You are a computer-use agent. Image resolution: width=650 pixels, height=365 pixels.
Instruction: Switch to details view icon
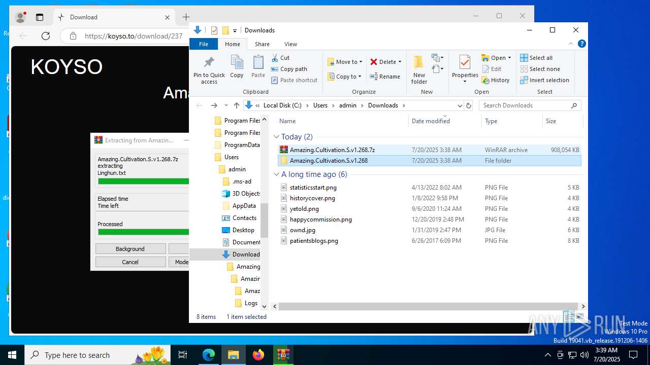coord(569,317)
